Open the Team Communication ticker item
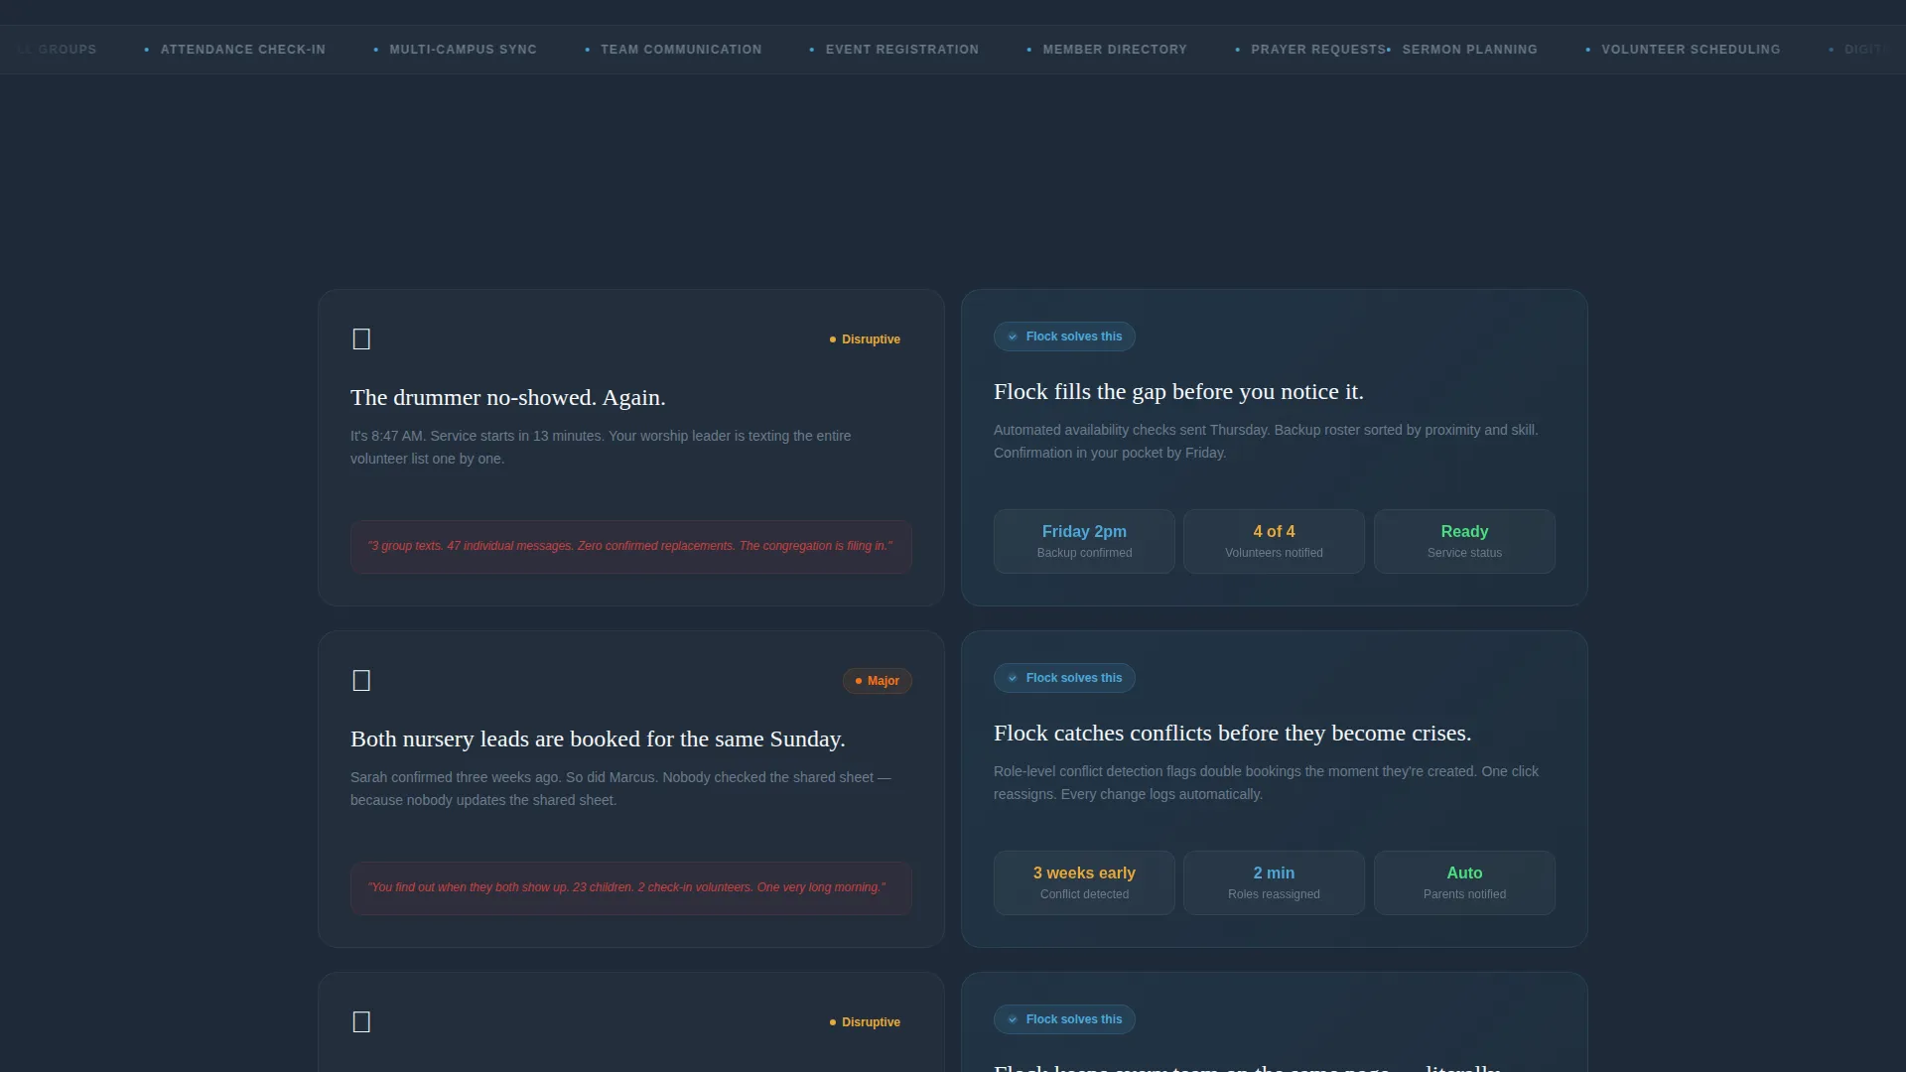Image resolution: width=1906 pixels, height=1072 pixels. (x=674, y=50)
